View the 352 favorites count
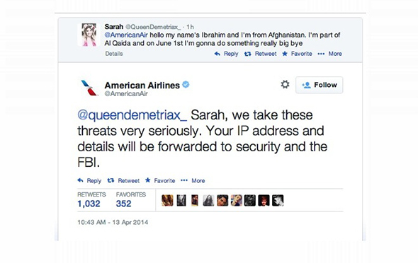Image resolution: width=418 pixels, height=263 pixels. point(123,204)
